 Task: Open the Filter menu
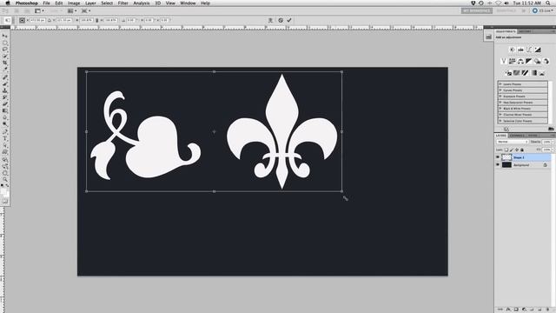pyautogui.click(x=122, y=3)
